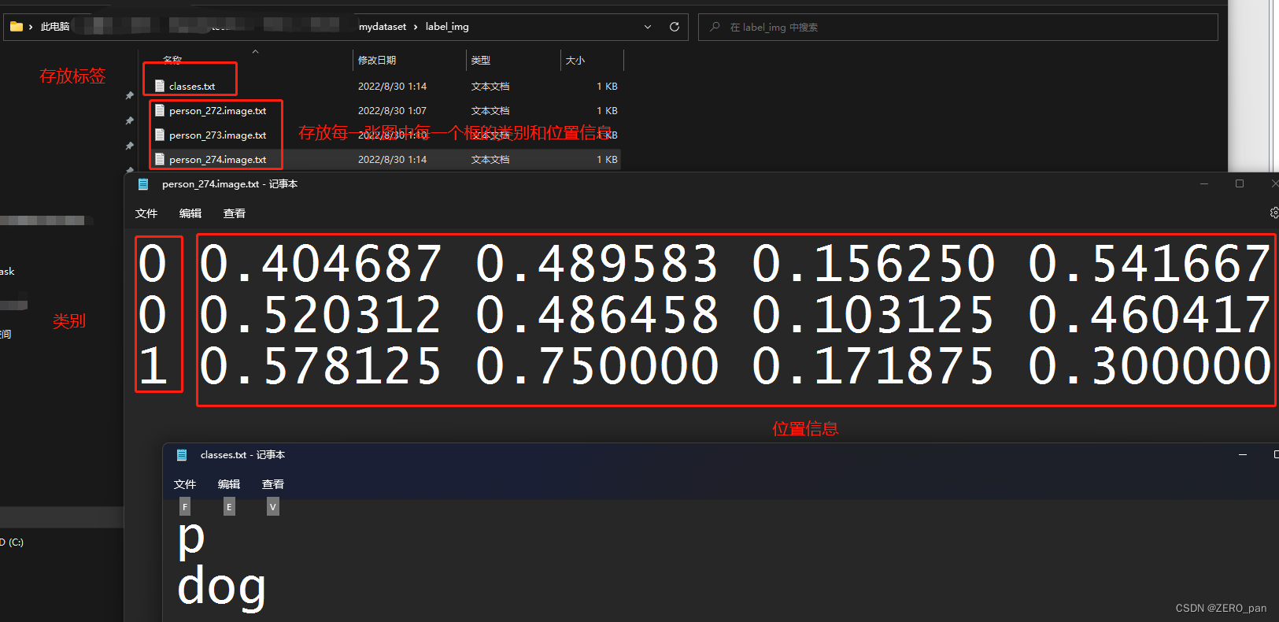This screenshot has height=622, width=1279.
Task: Click the pin icon beside classes.txt row
Action: click(129, 96)
